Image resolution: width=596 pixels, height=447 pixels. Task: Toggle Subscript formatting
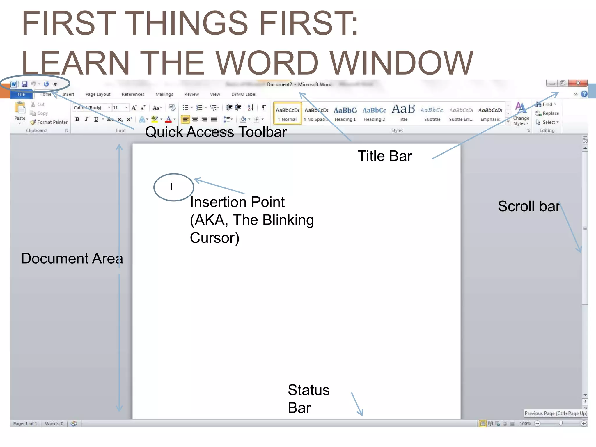click(120, 120)
